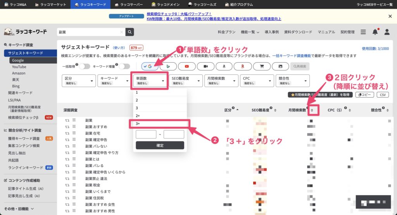The image size is (397, 215).
Task: Open the hamburger menu icon
Action: click(363, 32)
